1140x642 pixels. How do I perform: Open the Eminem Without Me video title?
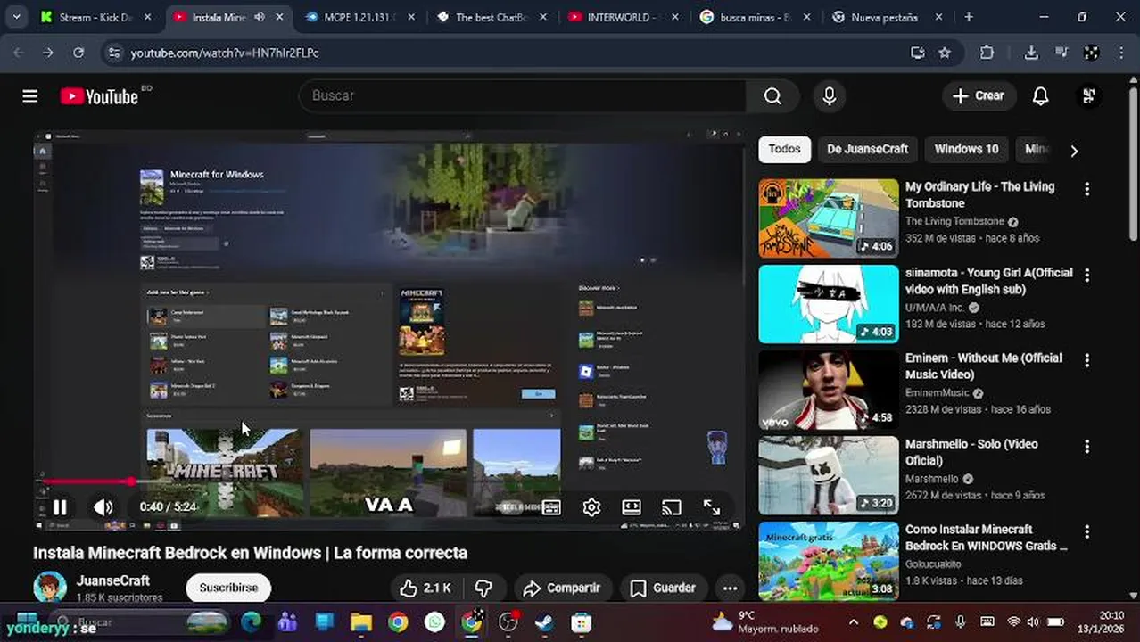tap(984, 366)
